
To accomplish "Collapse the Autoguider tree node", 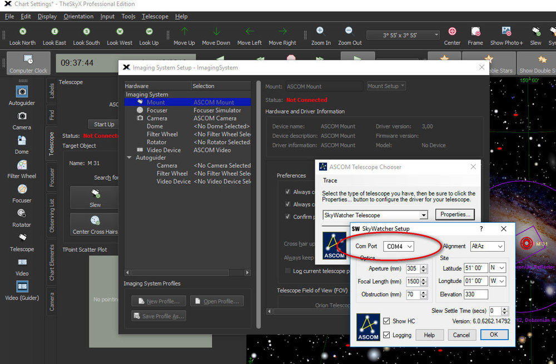I will (x=130, y=157).
